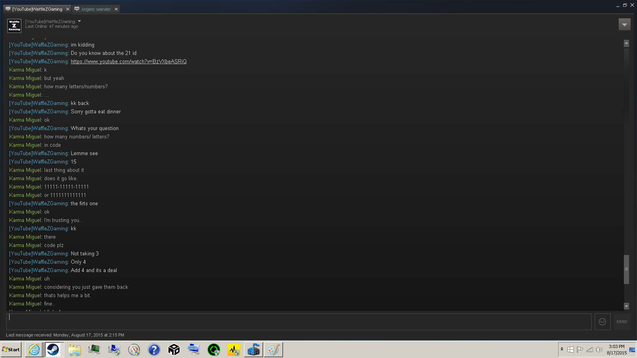The height and width of the screenshot is (358, 637).
Task: Click the show desktop tray icon
Action: point(632,350)
